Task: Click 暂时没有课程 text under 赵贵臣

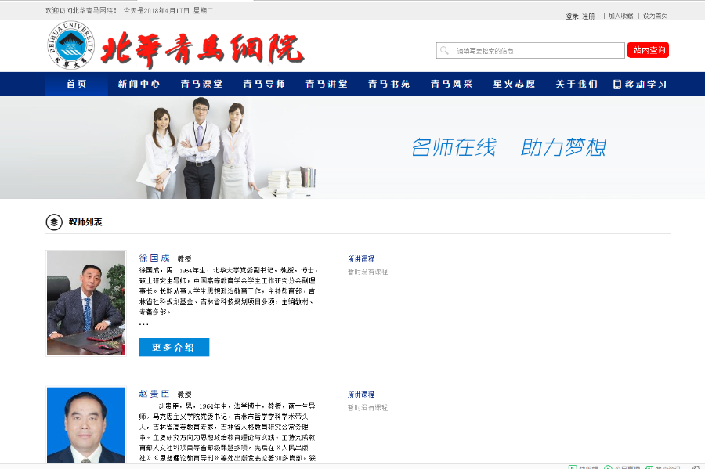Action: point(367,408)
